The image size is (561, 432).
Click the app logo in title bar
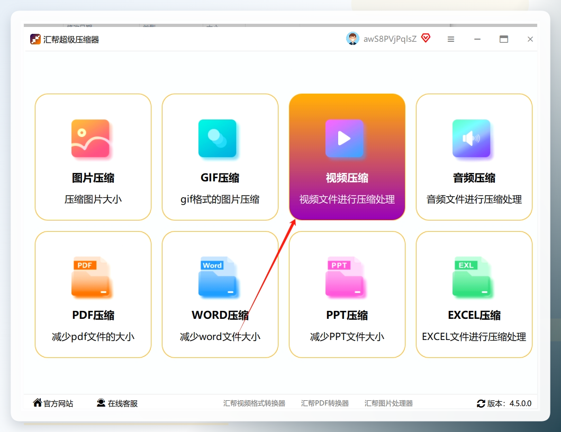point(35,39)
